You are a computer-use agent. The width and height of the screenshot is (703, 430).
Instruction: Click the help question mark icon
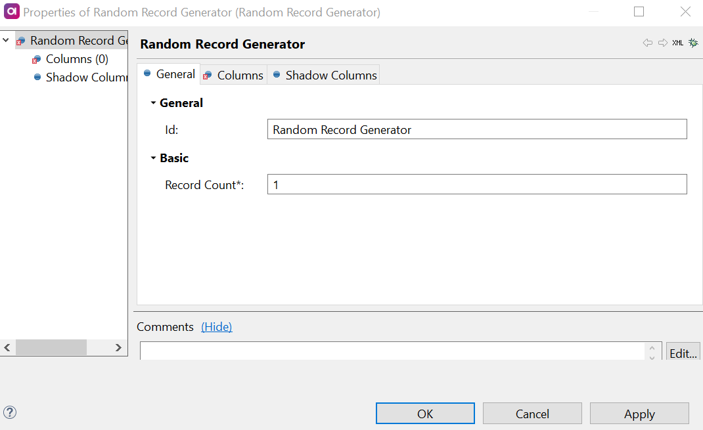pyautogui.click(x=9, y=412)
